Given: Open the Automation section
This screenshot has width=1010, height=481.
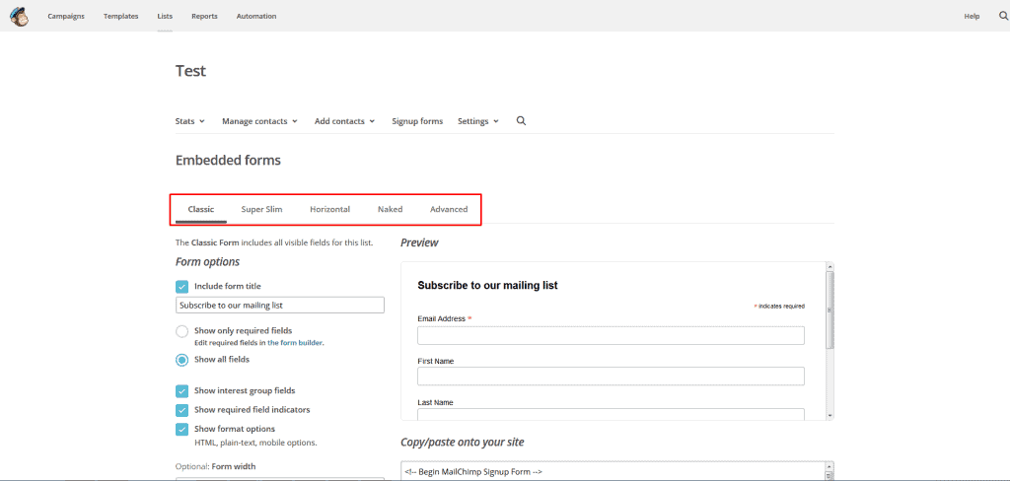Looking at the screenshot, I should (256, 16).
